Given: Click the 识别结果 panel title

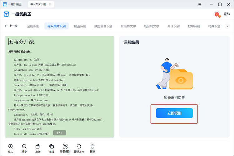Looking at the screenshot, I should (131, 42).
